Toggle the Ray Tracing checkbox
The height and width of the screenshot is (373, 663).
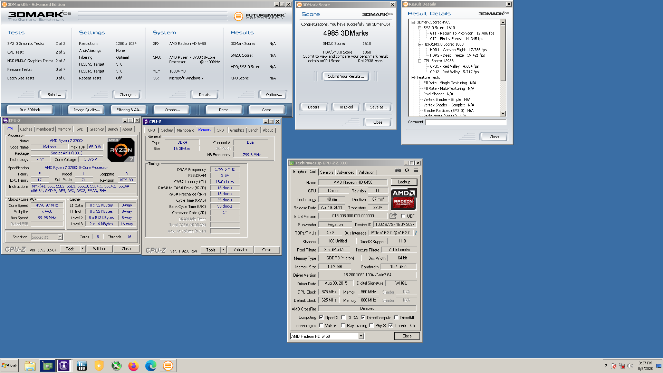coord(343,326)
